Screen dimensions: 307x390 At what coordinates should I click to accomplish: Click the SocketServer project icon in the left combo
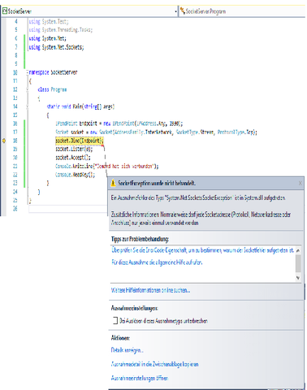pyautogui.click(x=5, y=11)
